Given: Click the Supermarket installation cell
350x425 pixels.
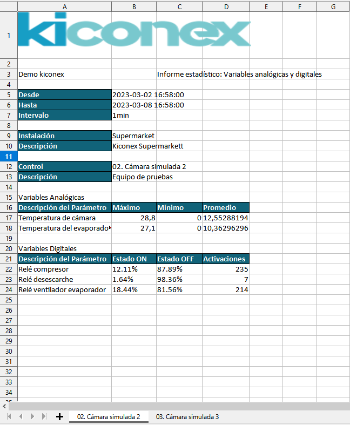Looking at the screenshot, I should (133, 136).
